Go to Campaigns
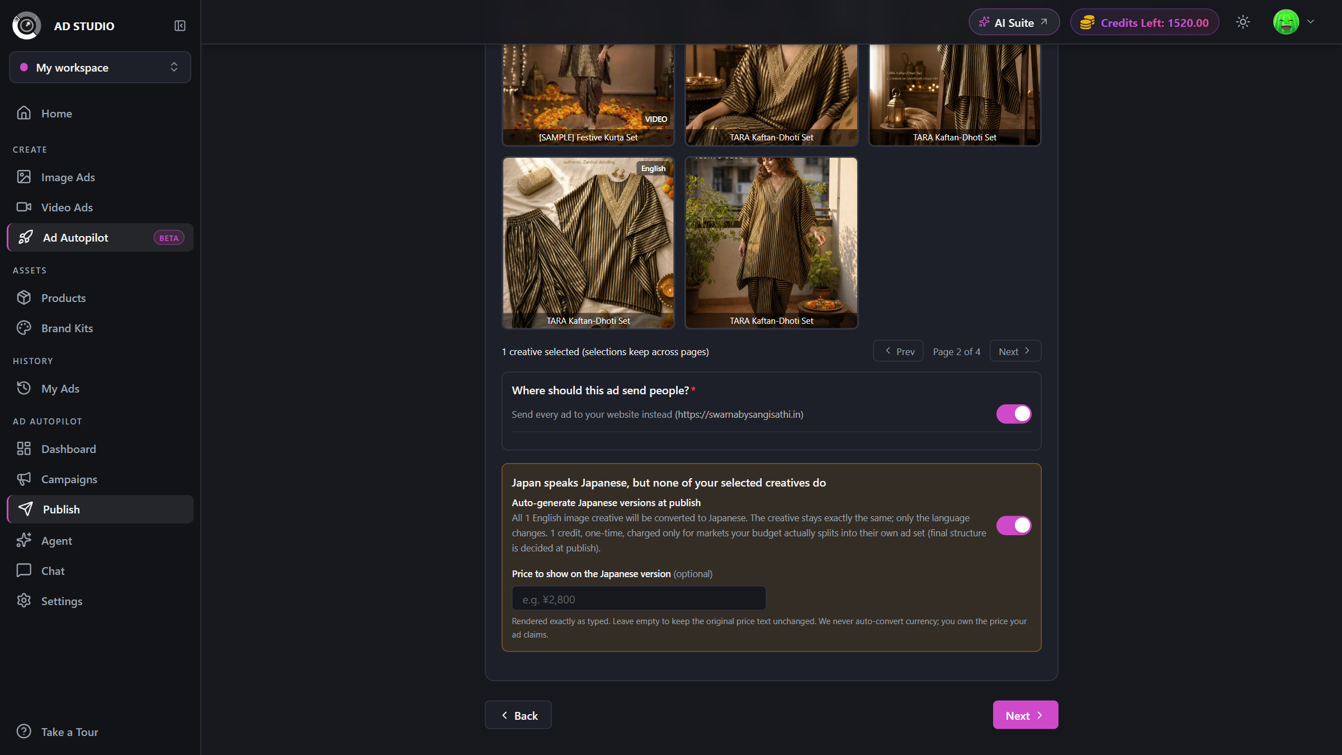This screenshot has height=755, width=1342. [100, 479]
